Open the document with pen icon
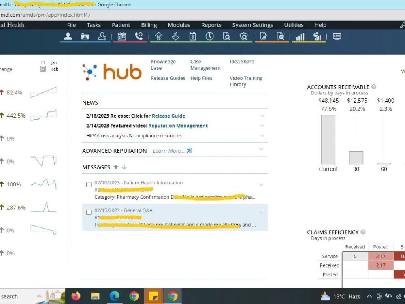Viewport: 405px width, 304px height. coord(263,36)
